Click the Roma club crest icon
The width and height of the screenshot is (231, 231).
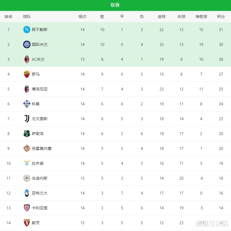27,74
